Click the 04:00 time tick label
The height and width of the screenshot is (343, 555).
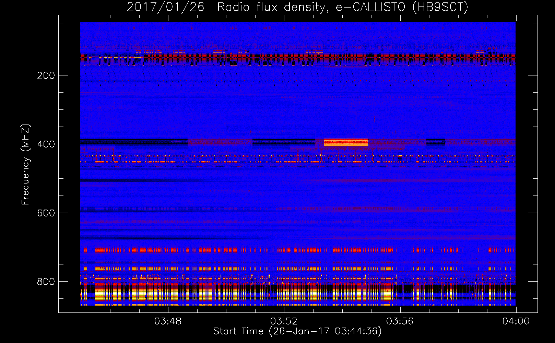(x=516, y=321)
